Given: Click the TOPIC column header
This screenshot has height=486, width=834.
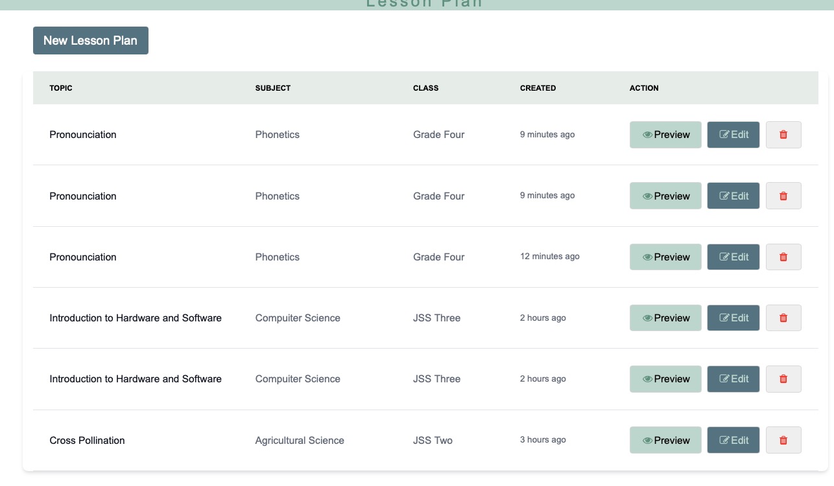Looking at the screenshot, I should [x=61, y=88].
